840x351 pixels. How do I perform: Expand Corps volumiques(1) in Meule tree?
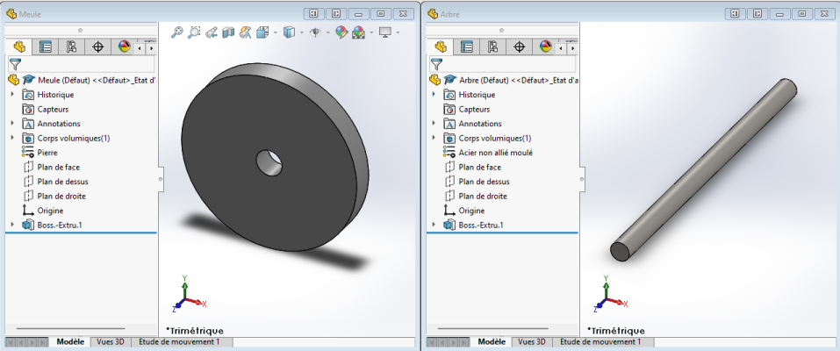12,138
